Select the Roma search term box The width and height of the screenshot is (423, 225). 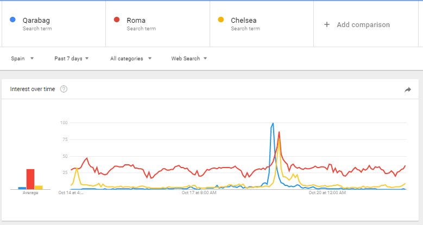point(157,24)
